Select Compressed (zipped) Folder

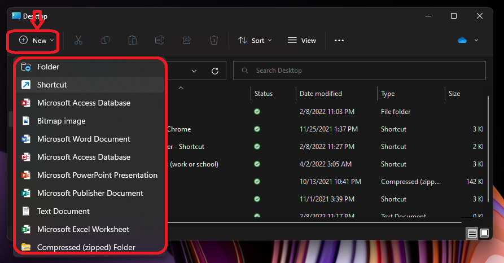pyautogui.click(x=90, y=247)
